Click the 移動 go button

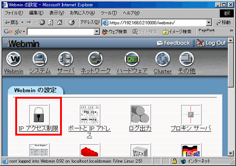tap(224, 23)
